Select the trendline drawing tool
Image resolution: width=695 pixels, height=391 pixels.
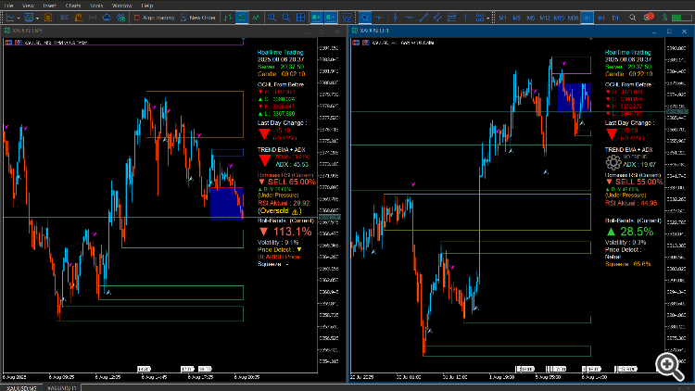tap(423, 18)
